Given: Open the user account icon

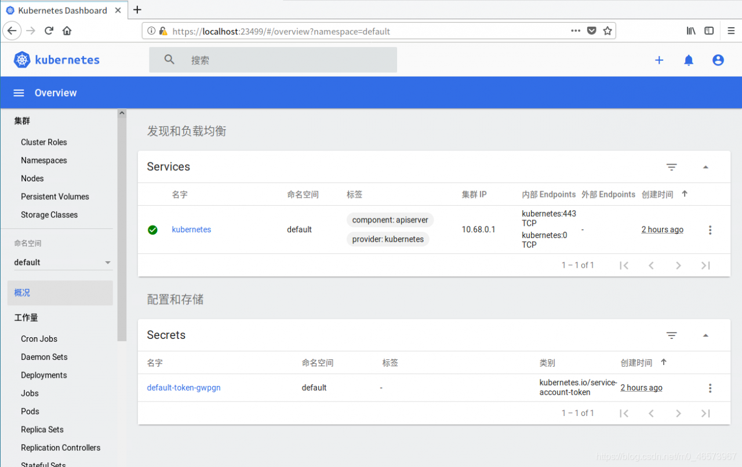Looking at the screenshot, I should coord(718,60).
